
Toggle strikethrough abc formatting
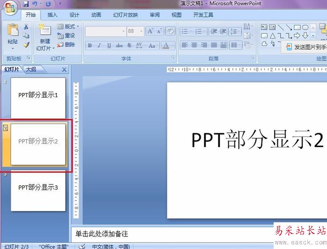pyautogui.click(x=119, y=45)
